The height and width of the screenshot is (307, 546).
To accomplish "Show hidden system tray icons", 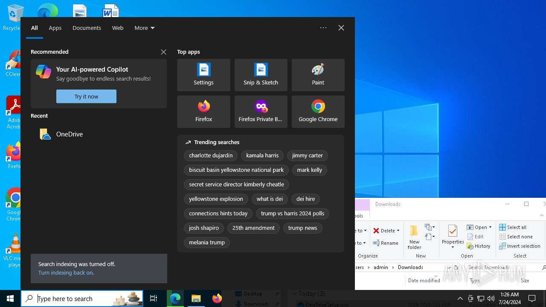I will click(460, 298).
